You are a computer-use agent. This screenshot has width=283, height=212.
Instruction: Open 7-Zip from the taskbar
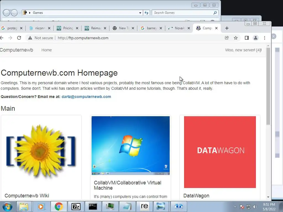click(76, 206)
